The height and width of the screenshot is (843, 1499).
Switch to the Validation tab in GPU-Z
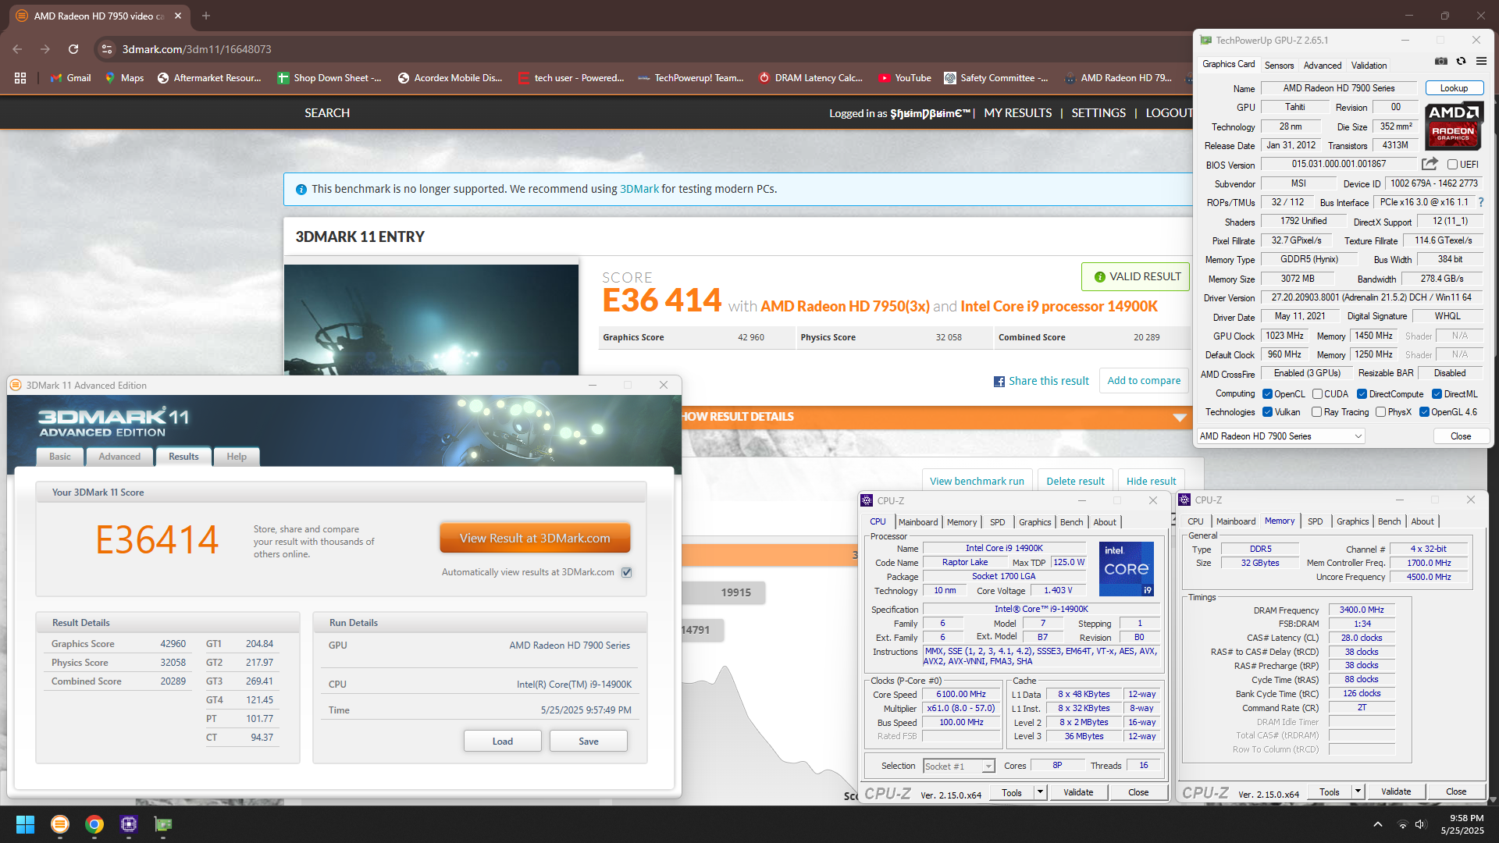(1369, 66)
